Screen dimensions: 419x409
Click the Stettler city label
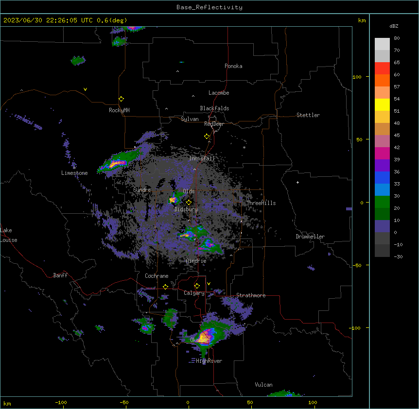click(x=308, y=115)
